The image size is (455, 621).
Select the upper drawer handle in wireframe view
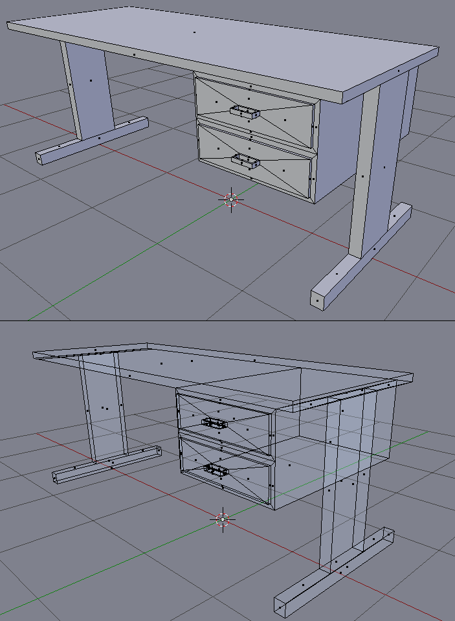point(215,423)
